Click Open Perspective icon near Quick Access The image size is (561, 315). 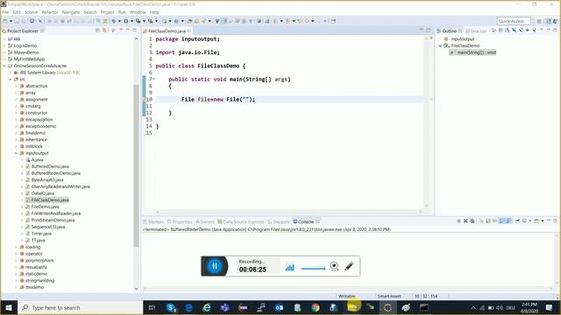click(539, 21)
